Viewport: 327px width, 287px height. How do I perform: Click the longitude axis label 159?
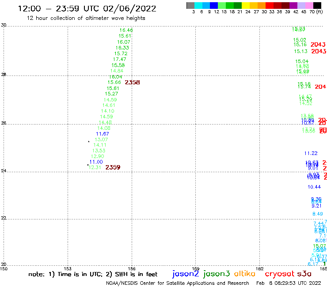coord(196,268)
